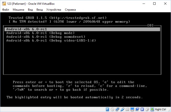
Task: Open the Справка help menu
Action: point(70,10)
